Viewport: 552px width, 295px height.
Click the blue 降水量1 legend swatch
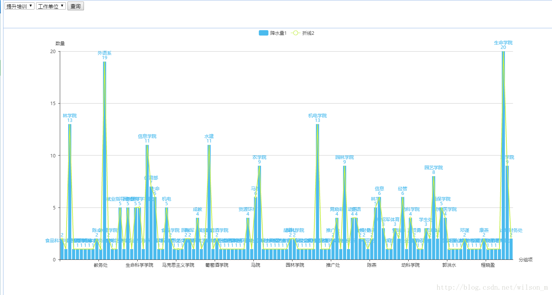[263, 33]
